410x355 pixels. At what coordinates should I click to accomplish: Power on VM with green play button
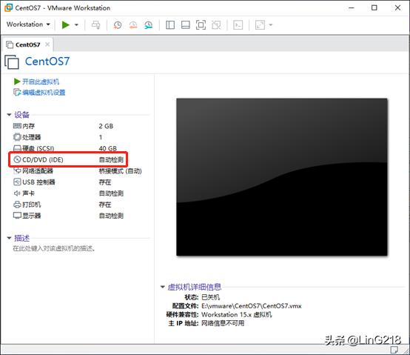[x=66, y=25]
